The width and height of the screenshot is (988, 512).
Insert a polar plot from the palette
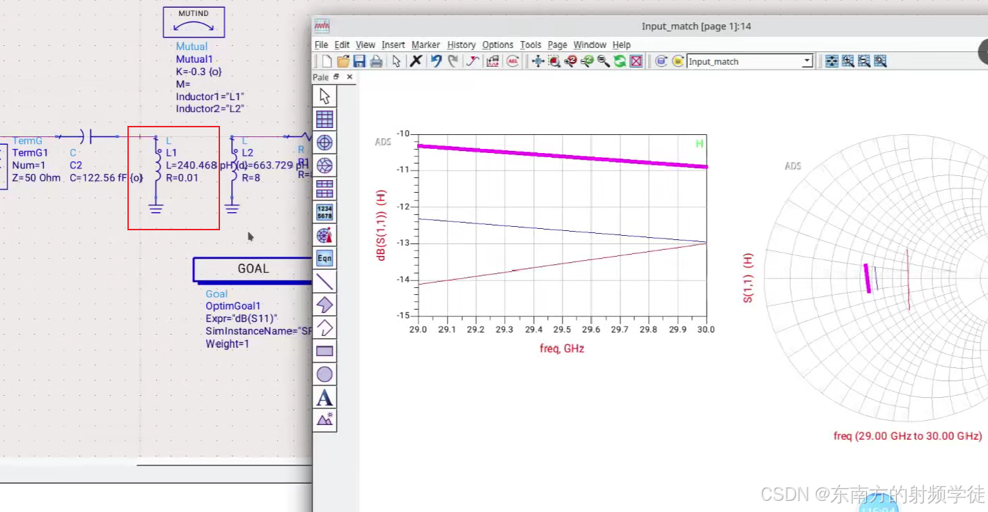pyautogui.click(x=324, y=143)
